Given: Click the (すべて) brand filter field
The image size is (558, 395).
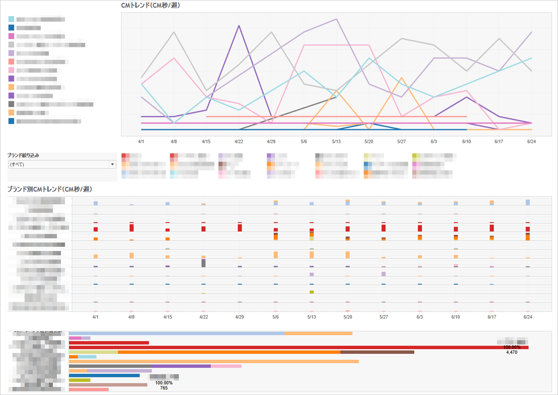Looking at the screenshot, I should click(x=58, y=164).
